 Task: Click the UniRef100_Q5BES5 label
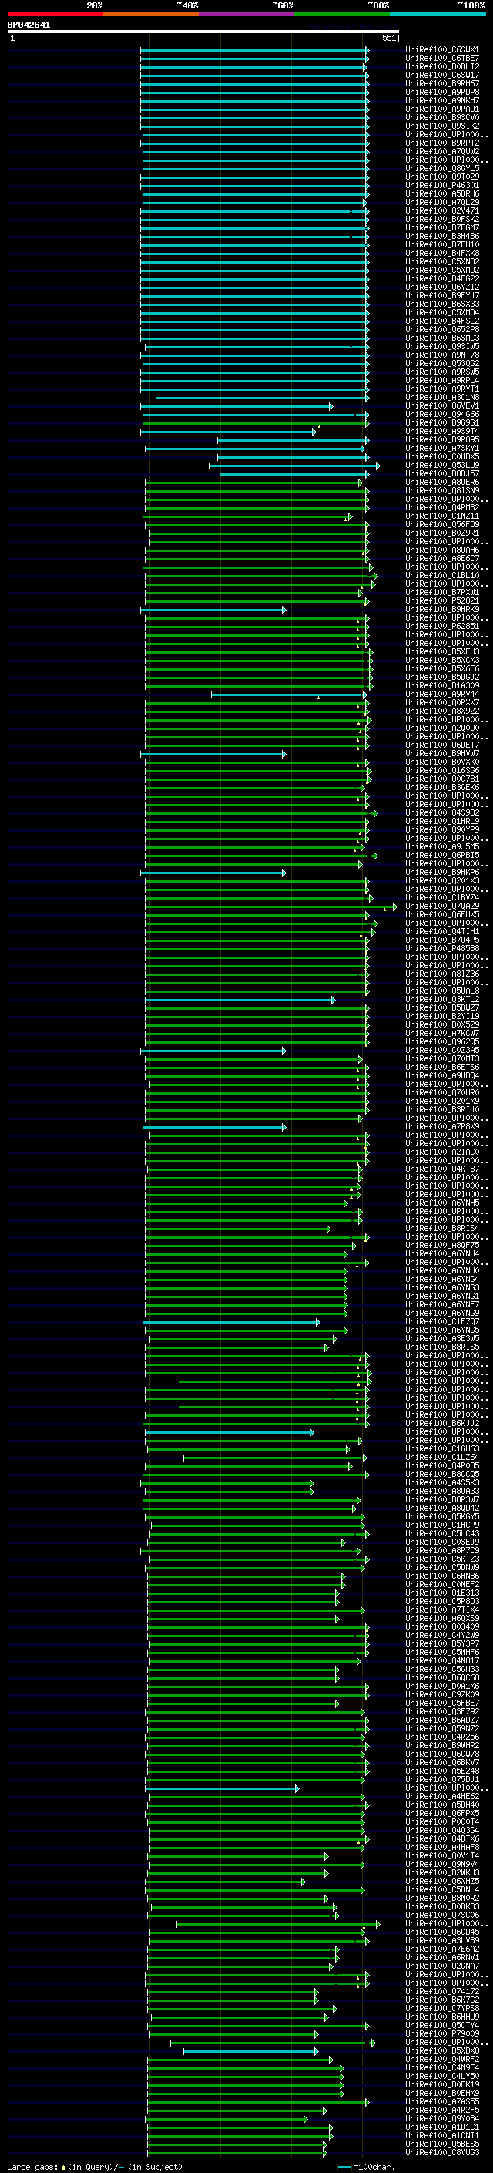tap(441, 2144)
